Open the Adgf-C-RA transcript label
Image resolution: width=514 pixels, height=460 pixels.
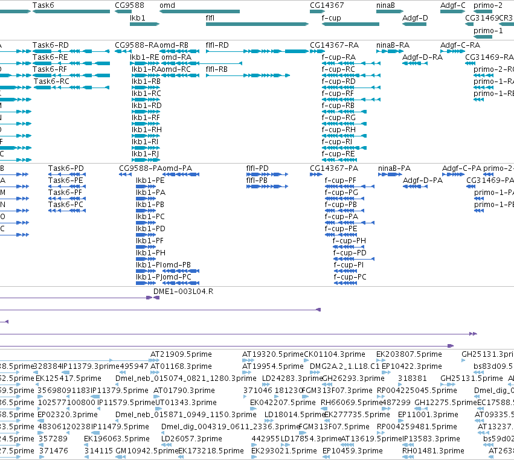(x=460, y=45)
